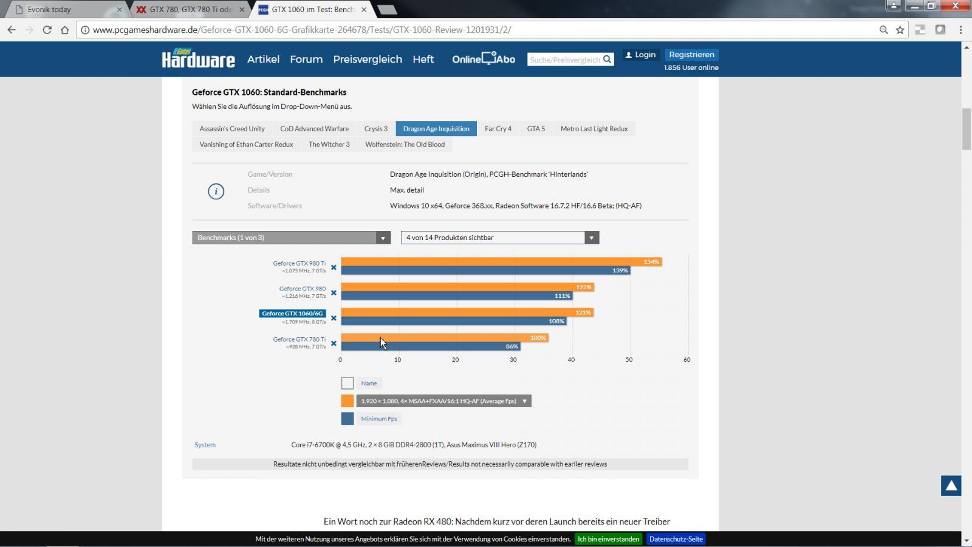The width and height of the screenshot is (972, 547).
Task: Click the Name legend label
Action: [369, 384]
